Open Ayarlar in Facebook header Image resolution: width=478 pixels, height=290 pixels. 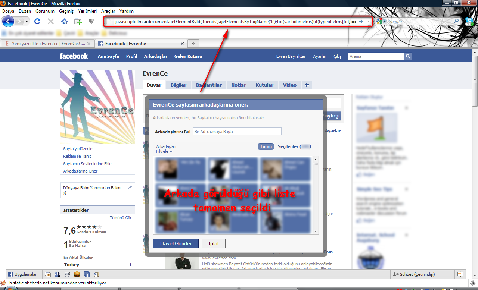(320, 56)
